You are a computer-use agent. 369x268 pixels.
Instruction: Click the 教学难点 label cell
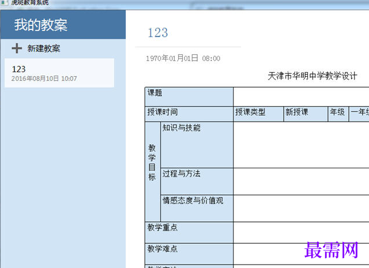pyautogui.click(x=189, y=254)
